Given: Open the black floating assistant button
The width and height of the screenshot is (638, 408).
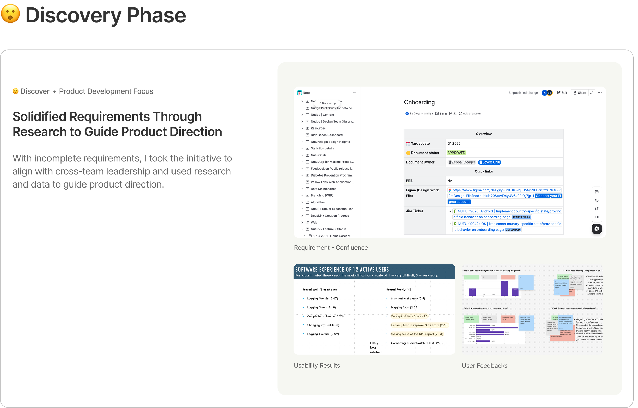Looking at the screenshot, I should (597, 229).
